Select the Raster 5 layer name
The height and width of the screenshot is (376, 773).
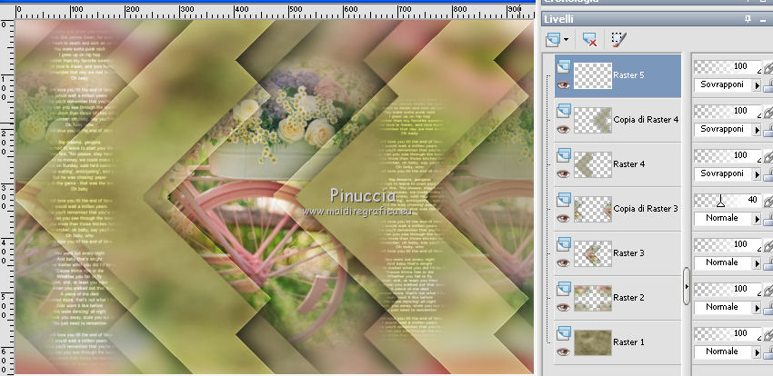coord(628,75)
